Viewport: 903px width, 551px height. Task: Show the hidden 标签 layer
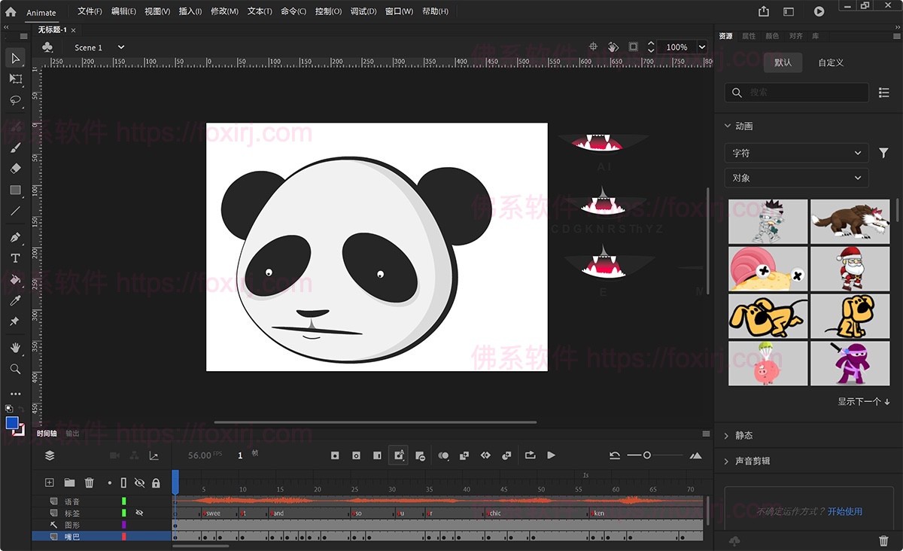tap(139, 513)
